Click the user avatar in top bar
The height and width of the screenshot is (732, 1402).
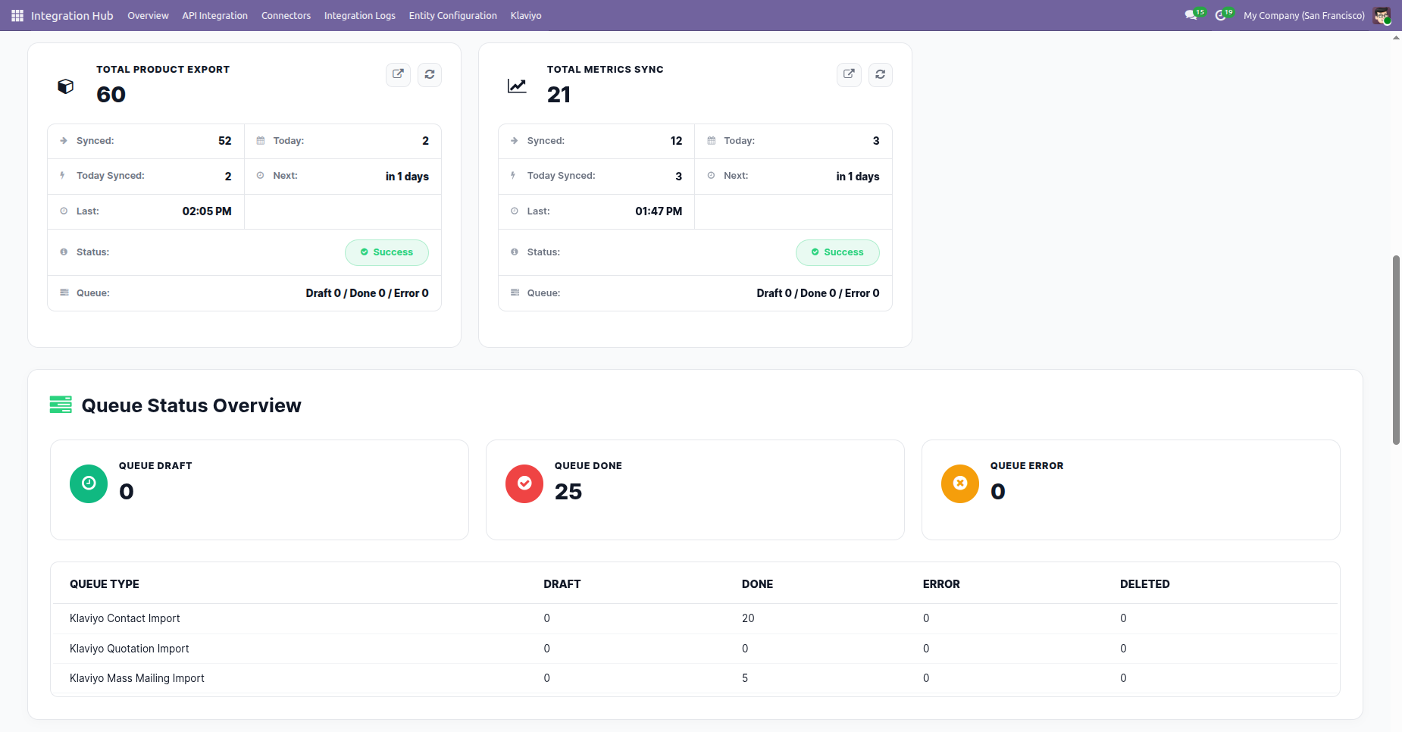[x=1382, y=15]
